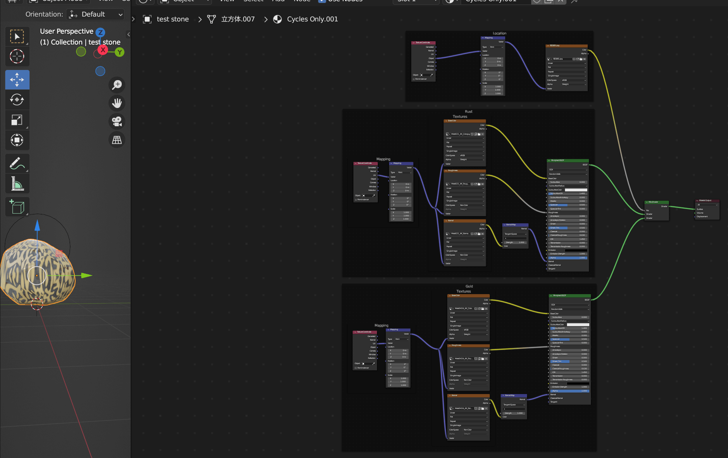Screen dimensions: 728x458
Task: Select the Measure tool
Action: coord(17,184)
